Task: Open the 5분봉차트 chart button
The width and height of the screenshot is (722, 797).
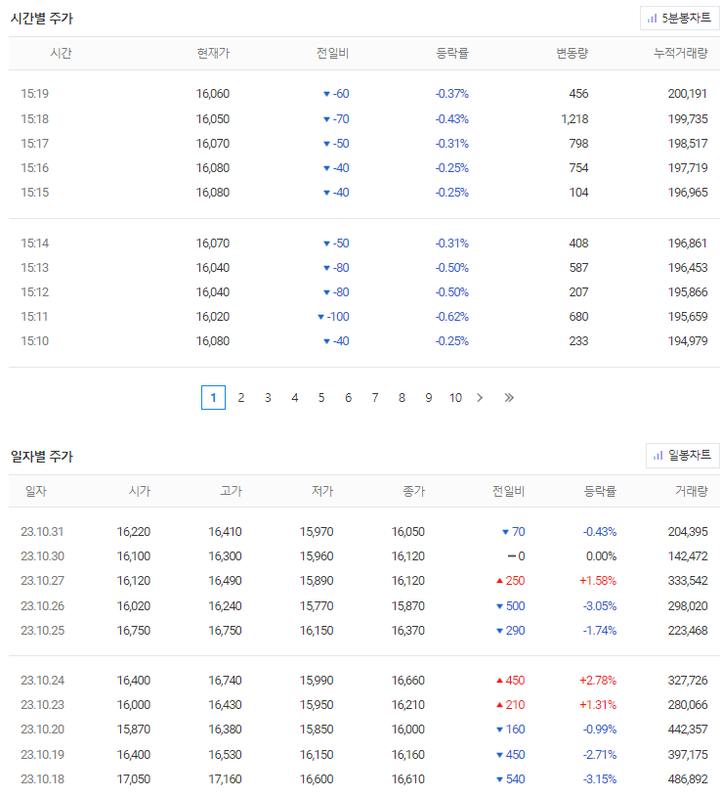Action: (679, 19)
